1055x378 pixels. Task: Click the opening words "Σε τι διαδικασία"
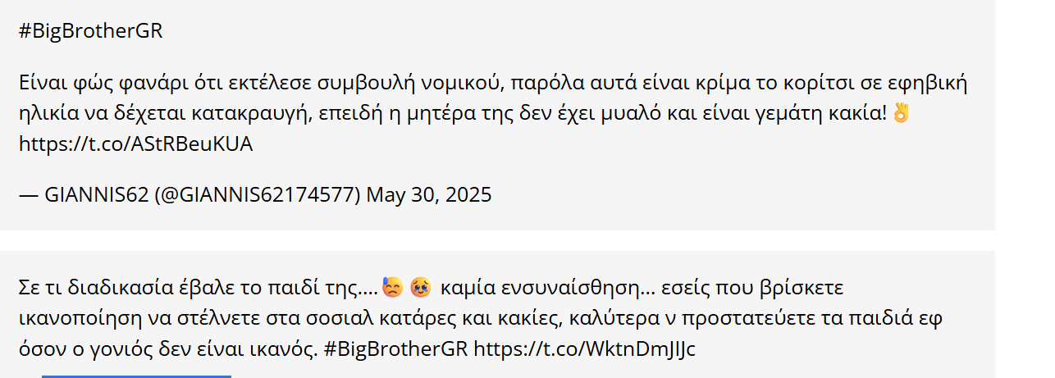[x=88, y=288]
